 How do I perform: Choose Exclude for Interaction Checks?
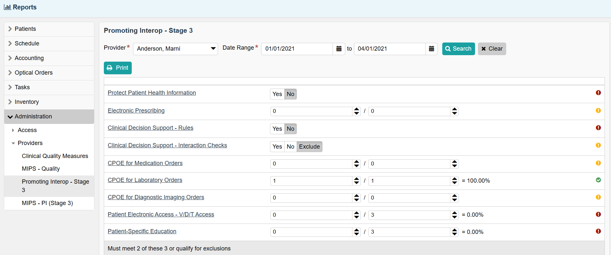point(309,147)
